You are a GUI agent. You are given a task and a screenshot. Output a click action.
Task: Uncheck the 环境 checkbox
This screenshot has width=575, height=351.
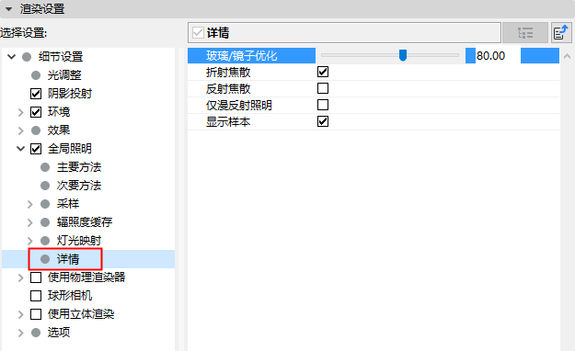point(36,112)
